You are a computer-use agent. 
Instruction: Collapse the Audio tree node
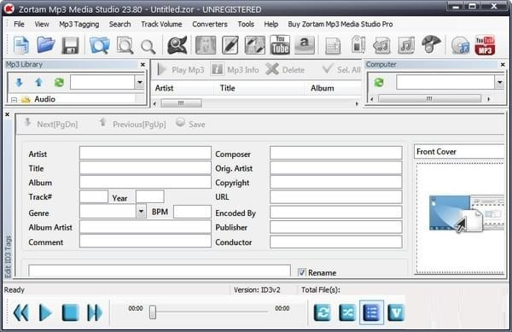(14, 100)
